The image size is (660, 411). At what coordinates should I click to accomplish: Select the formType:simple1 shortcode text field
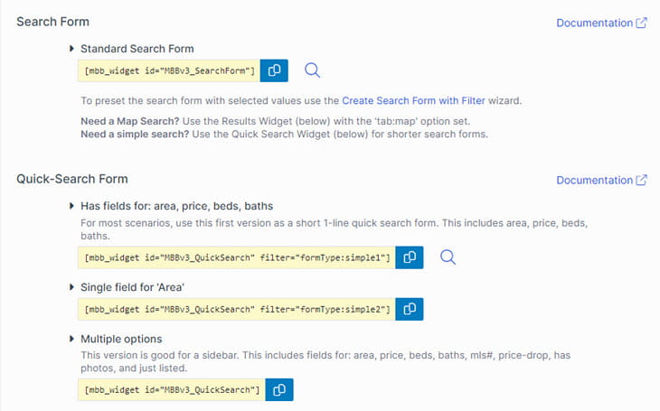(x=237, y=257)
